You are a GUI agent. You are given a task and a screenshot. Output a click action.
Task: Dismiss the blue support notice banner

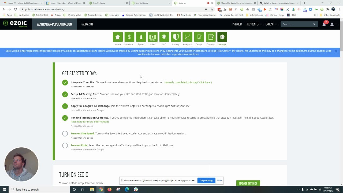tap(336, 51)
